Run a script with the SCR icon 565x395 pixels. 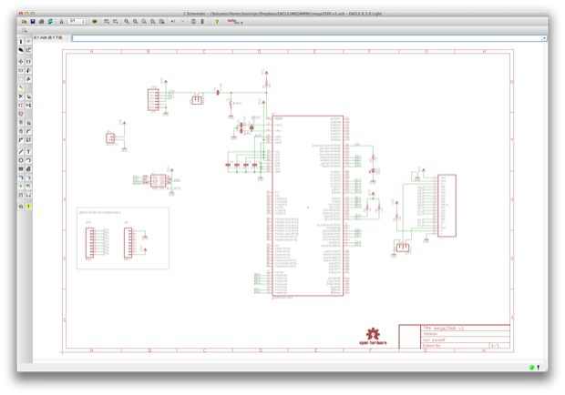coord(107,22)
